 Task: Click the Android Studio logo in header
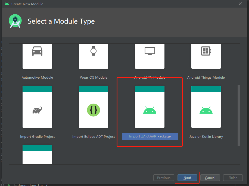click(15, 21)
